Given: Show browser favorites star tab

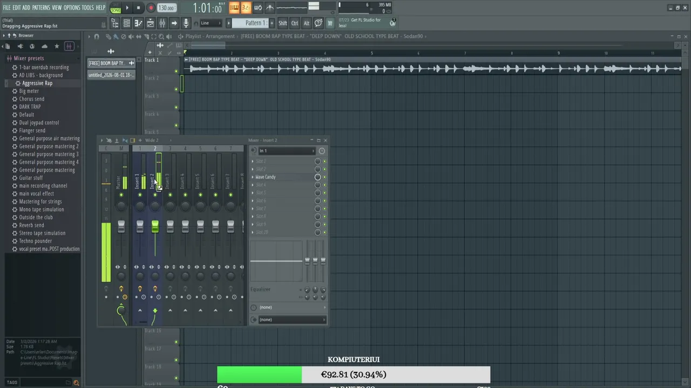Looking at the screenshot, I should click(57, 46).
